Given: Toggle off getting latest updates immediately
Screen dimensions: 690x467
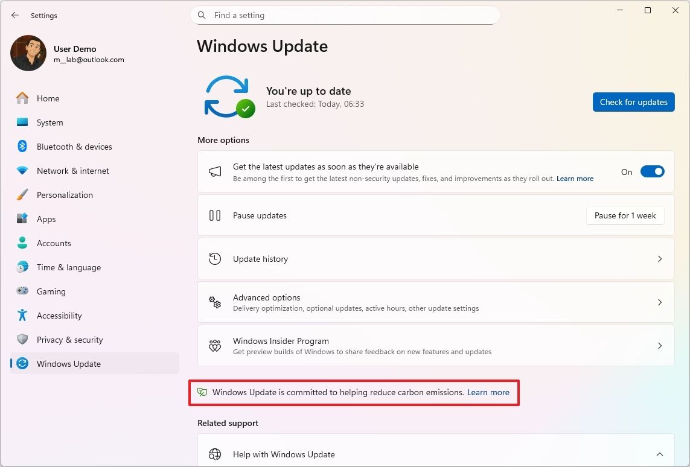Looking at the screenshot, I should (x=653, y=171).
